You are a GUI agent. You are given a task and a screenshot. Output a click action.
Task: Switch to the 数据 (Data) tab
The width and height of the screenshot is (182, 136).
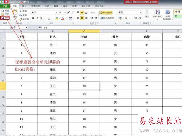56,6
